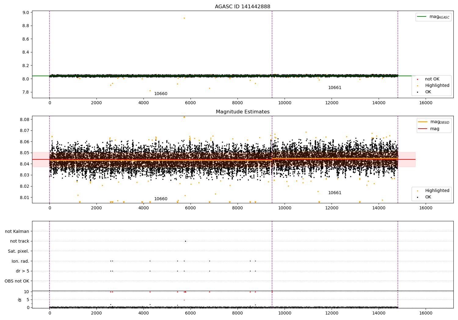Image resolution: width=458 pixels, height=320 pixels.
Task: Click the '8.07' y-axis tick of middle plot
Action: click(x=24, y=131)
